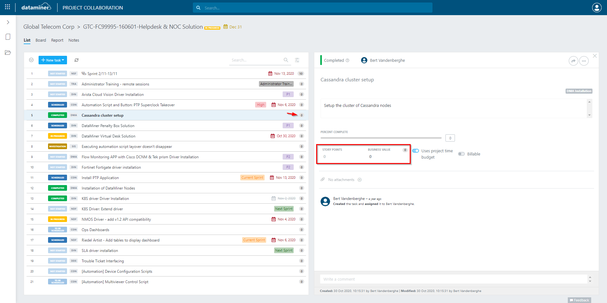The width and height of the screenshot is (607, 303).
Task: Click the refresh task list icon
Action: click(x=77, y=60)
